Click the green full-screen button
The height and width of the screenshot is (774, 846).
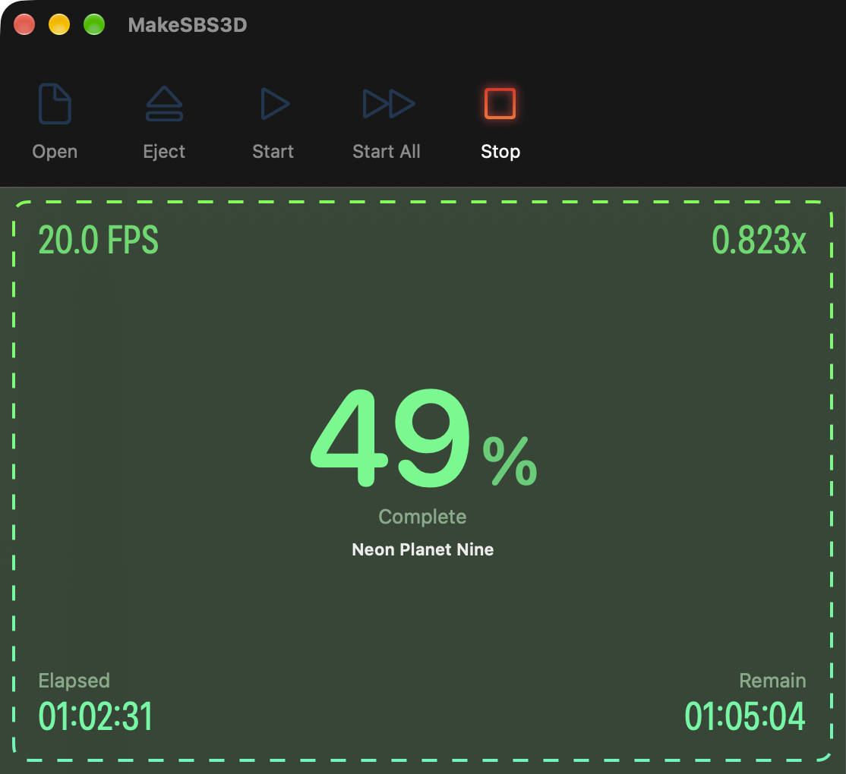[x=94, y=25]
